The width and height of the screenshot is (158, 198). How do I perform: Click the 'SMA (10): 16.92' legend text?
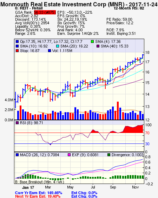tap(34, 46)
